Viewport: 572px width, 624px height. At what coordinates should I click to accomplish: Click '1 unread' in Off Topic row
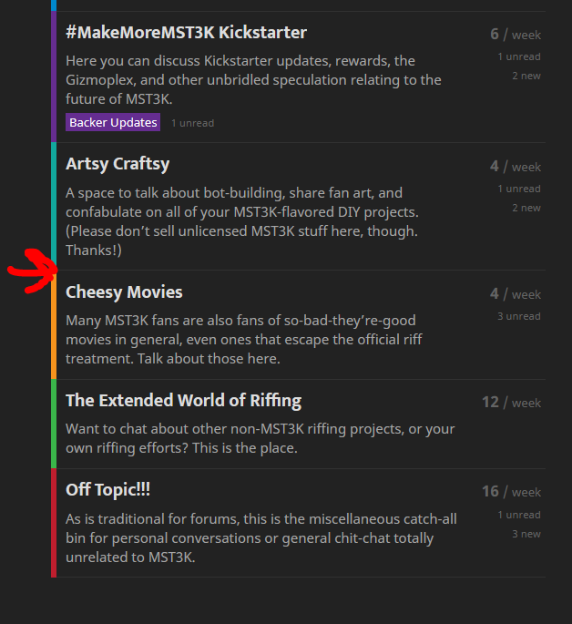tap(519, 515)
